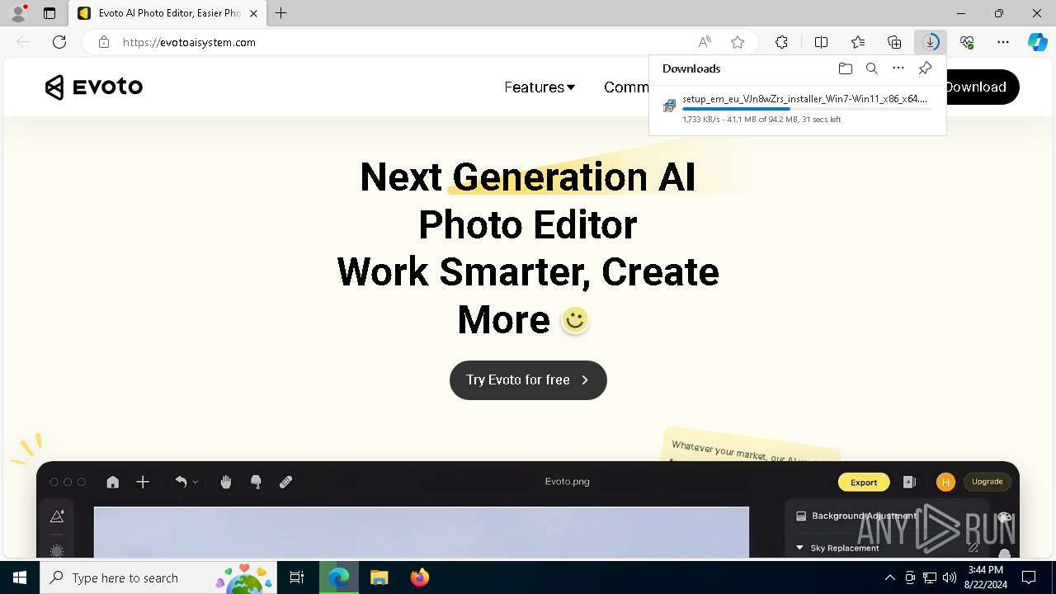Click orange H user avatar
The image size is (1056, 594).
[x=945, y=483]
